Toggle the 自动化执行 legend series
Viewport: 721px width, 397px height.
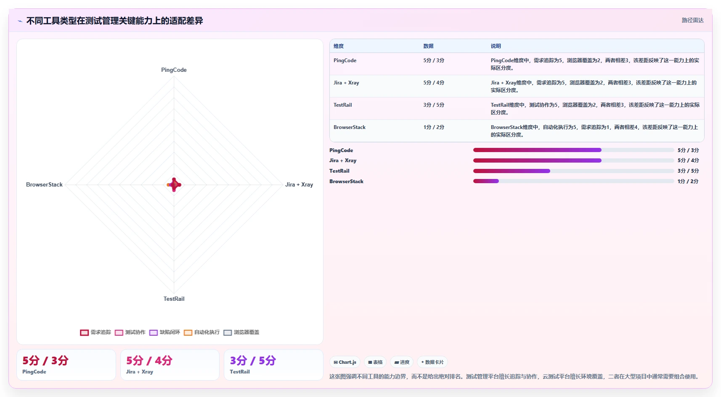[x=201, y=332]
